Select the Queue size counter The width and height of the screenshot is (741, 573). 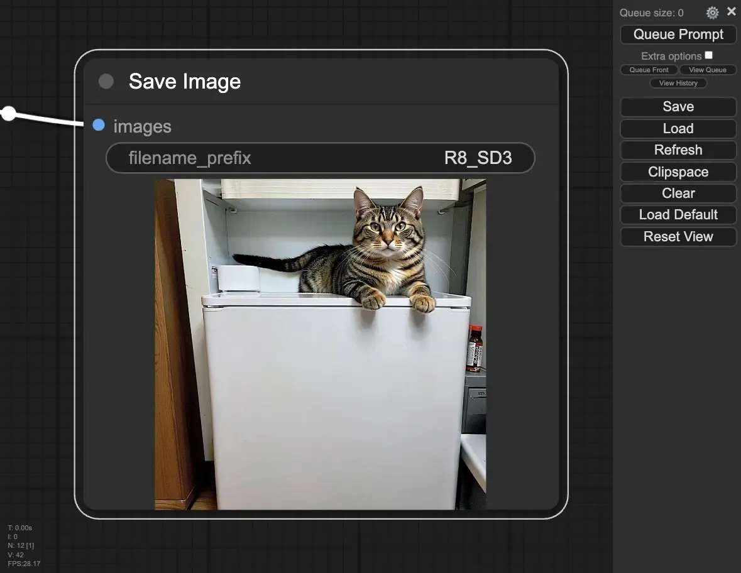(651, 13)
